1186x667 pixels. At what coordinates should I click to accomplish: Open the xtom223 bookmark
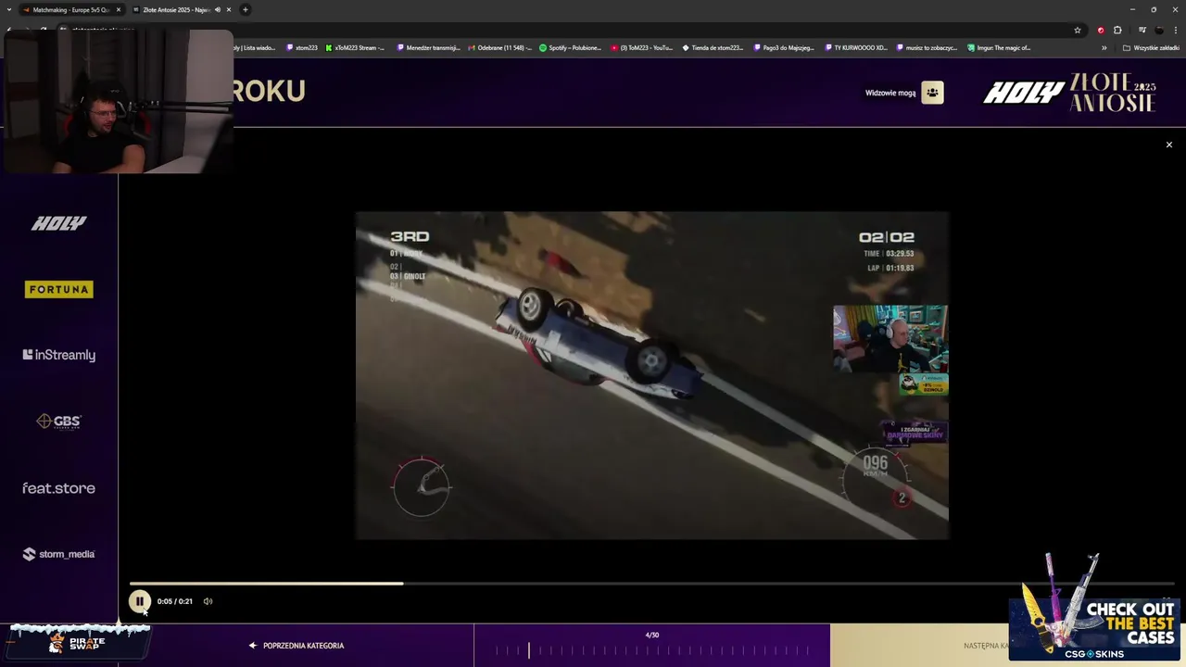pos(302,47)
